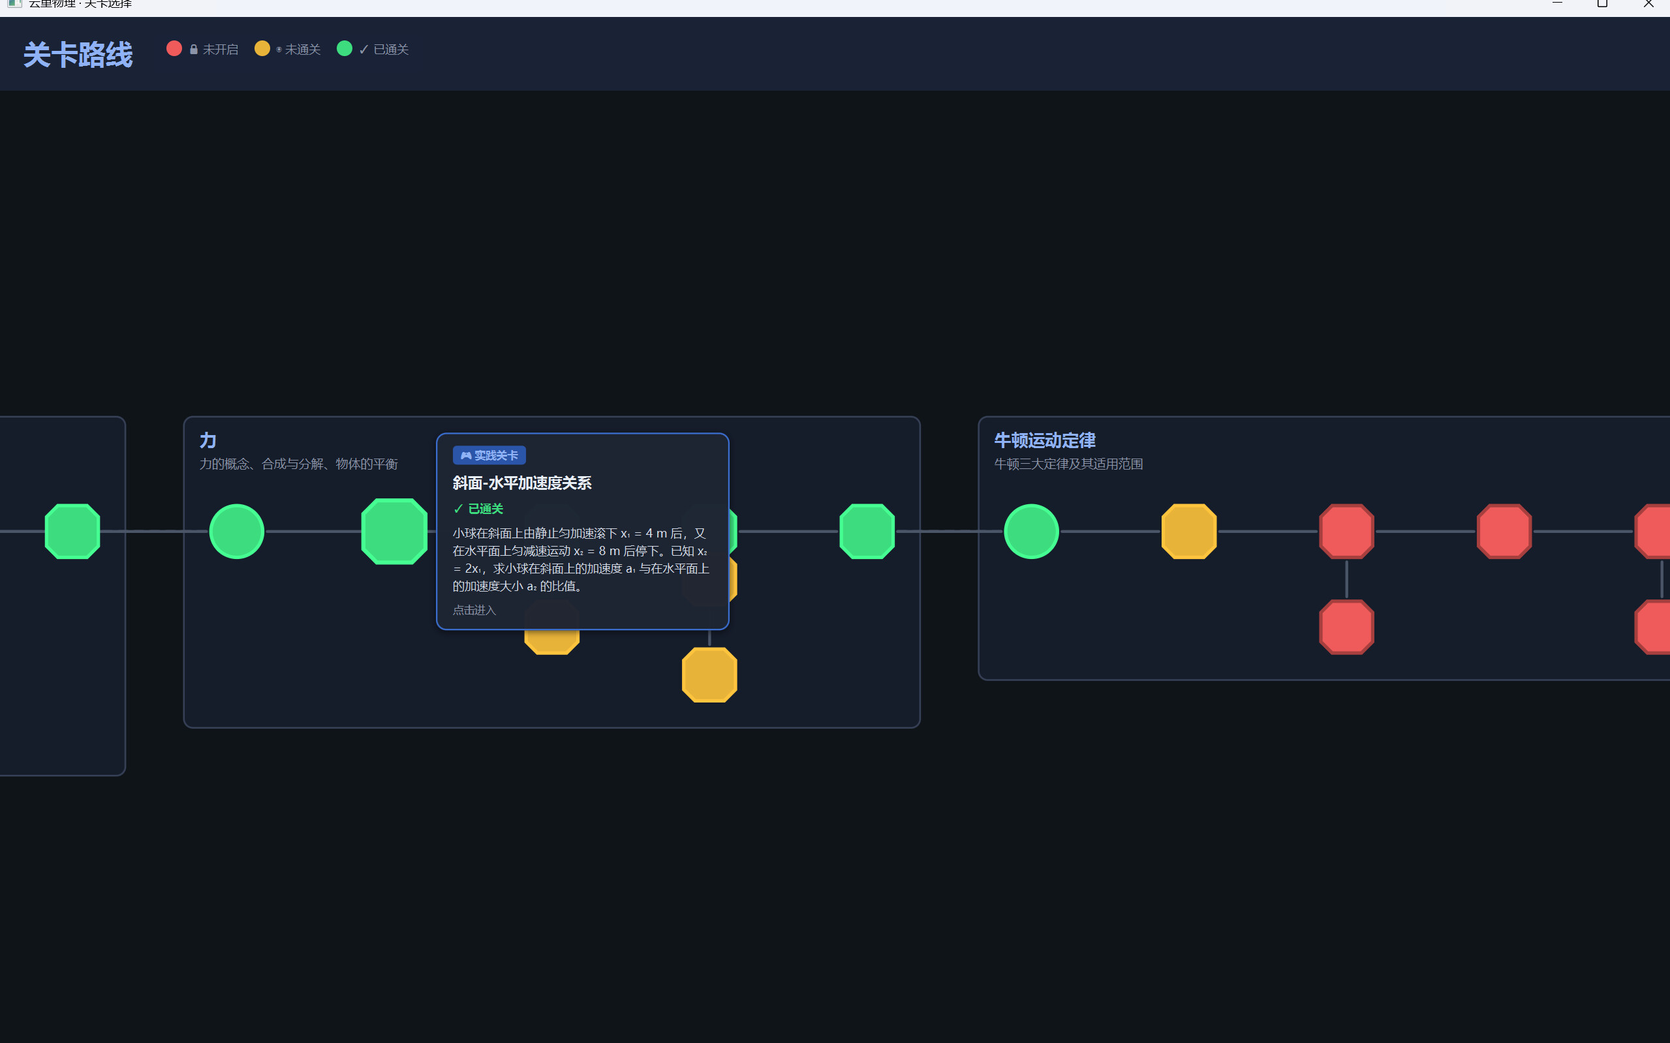
Task: Select the enlarged green octagon beside the tooltip
Action: tap(394, 531)
